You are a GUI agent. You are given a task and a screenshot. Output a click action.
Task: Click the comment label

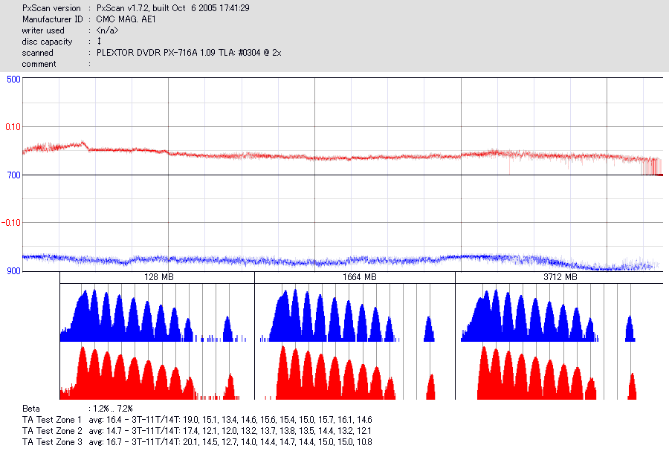[39, 64]
